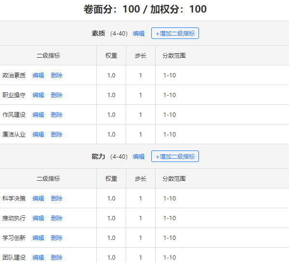Delete the 作风建设 indicator

click(56, 114)
